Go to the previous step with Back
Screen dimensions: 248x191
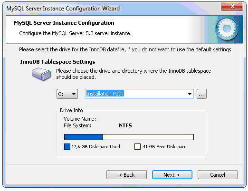[126, 175]
